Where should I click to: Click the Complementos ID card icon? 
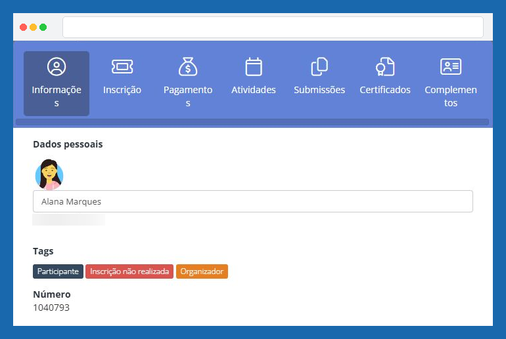pos(451,67)
